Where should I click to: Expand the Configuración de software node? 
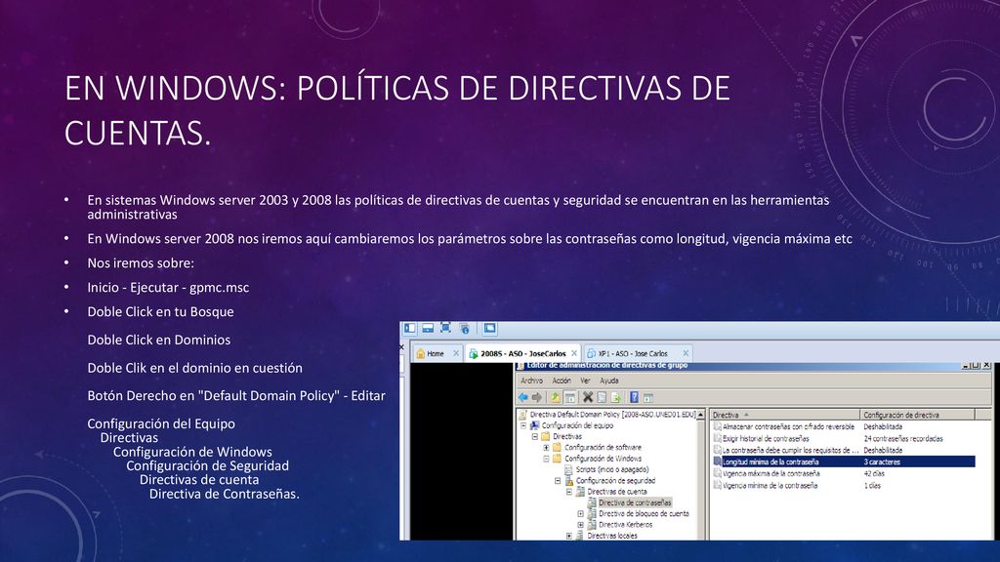pyautogui.click(x=546, y=447)
